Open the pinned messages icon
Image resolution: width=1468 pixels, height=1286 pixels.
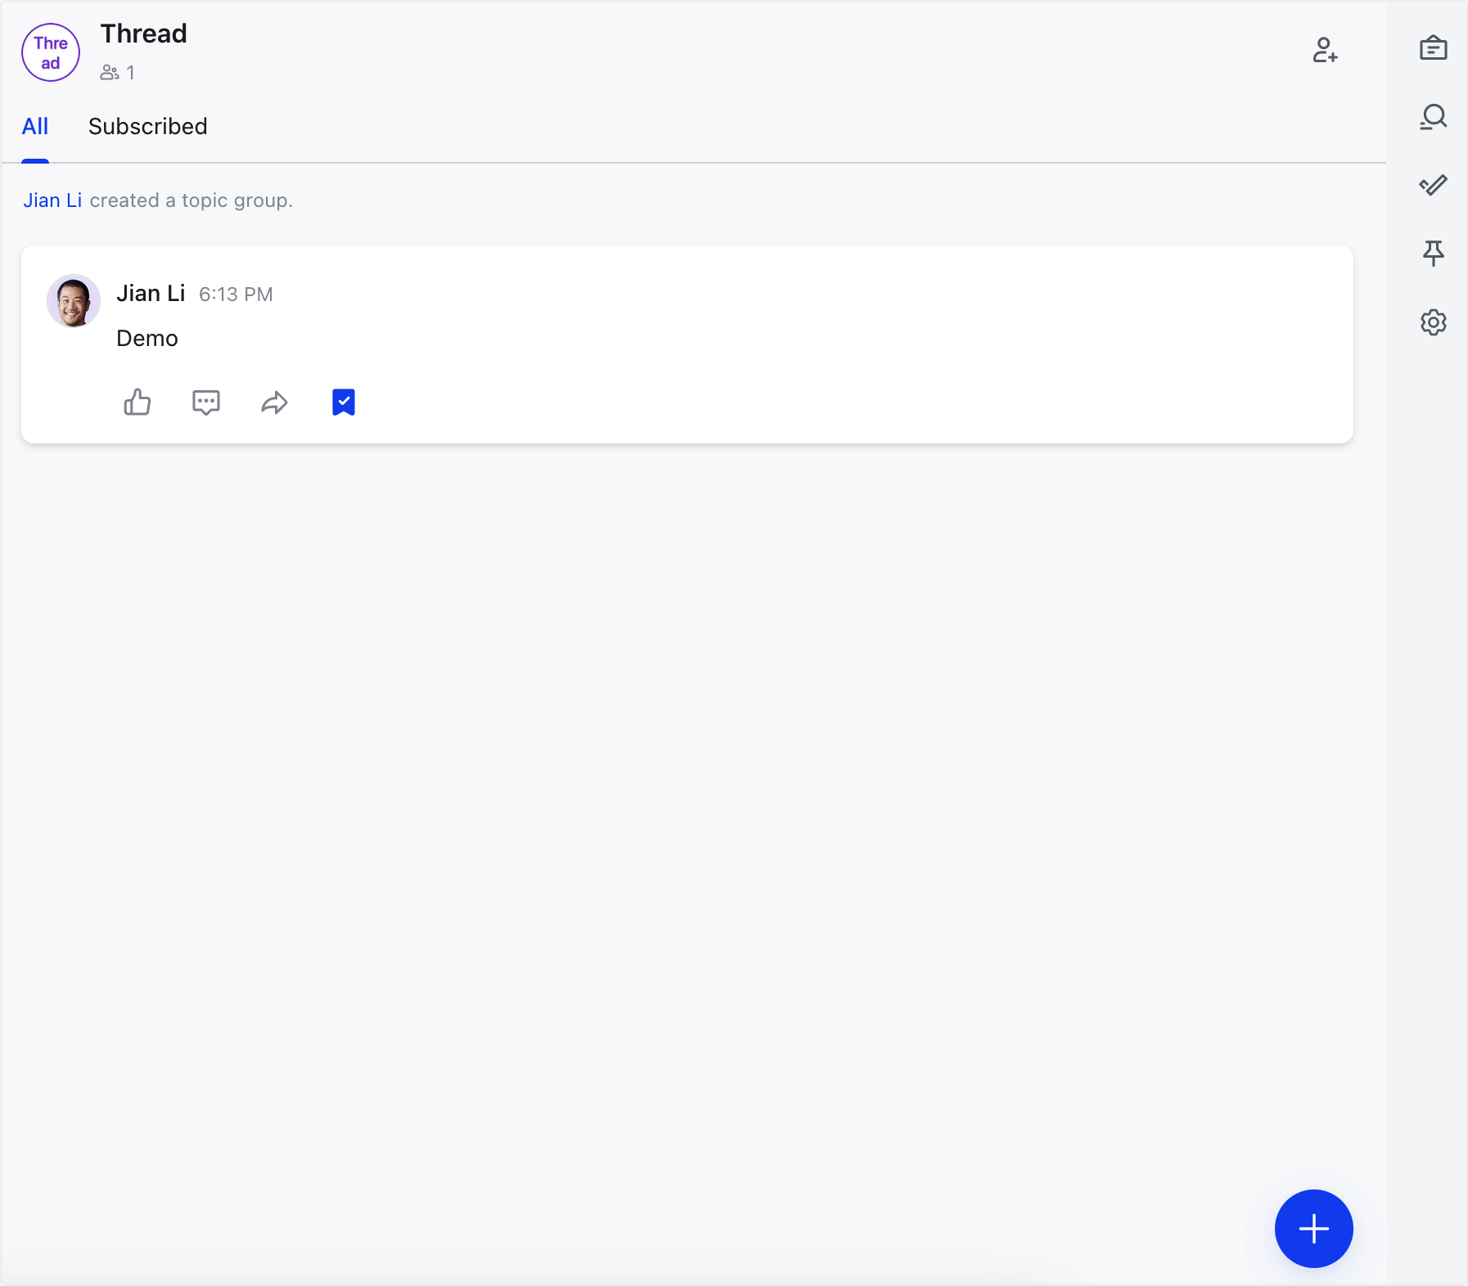point(1433,254)
